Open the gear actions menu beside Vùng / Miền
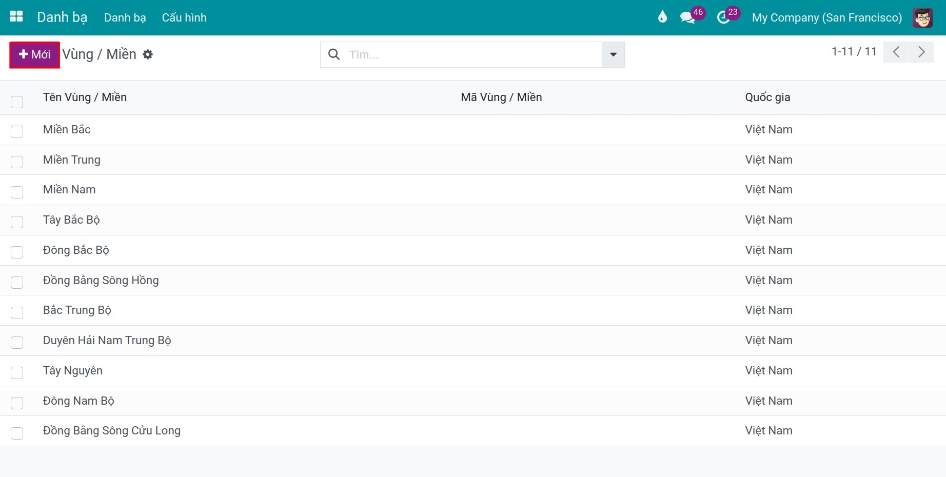Screen dimensions: 946x477 coord(148,54)
